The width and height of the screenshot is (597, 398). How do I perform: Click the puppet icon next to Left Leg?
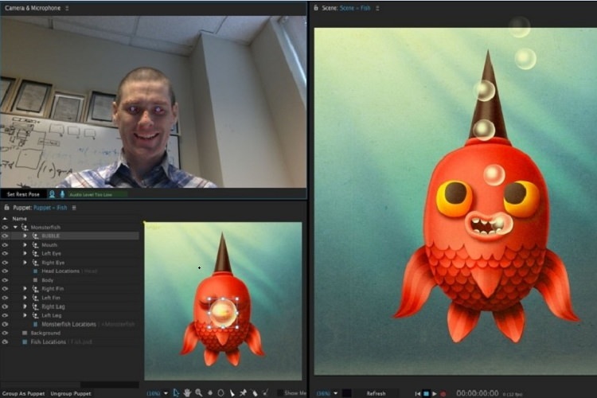(35, 316)
